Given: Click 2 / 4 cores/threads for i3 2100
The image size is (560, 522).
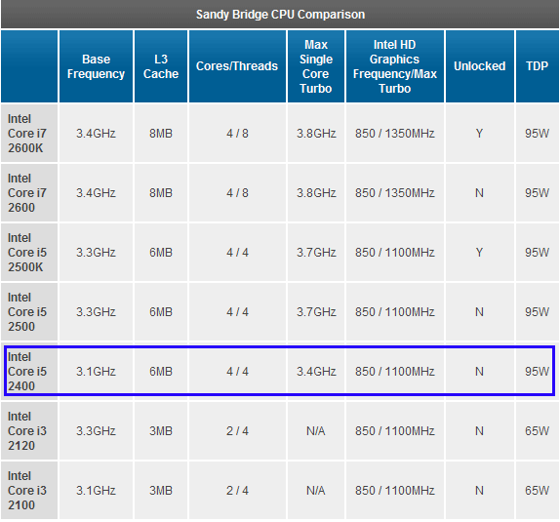Looking at the screenshot, I should (x=237, y=491).
